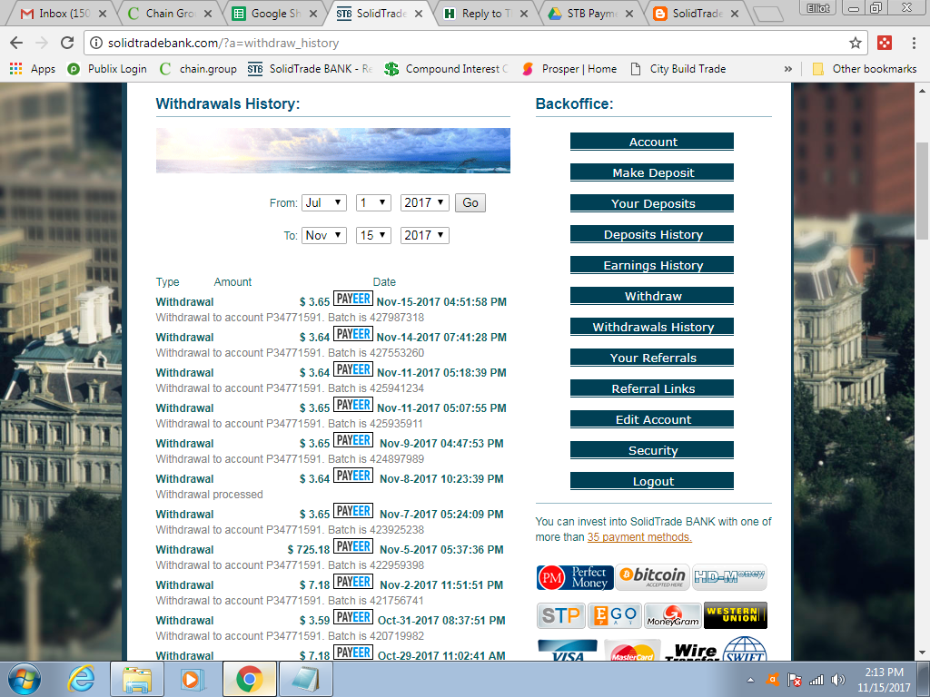The image size is (930, 697).
Task: Expand the To month dropdown showing Nov
Action: click(x=323, y=235)
